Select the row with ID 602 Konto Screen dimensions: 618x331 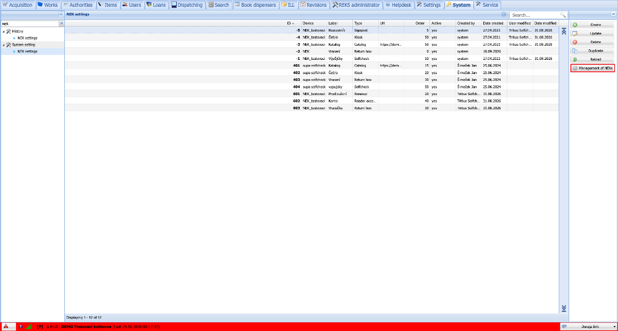[311, 101]
